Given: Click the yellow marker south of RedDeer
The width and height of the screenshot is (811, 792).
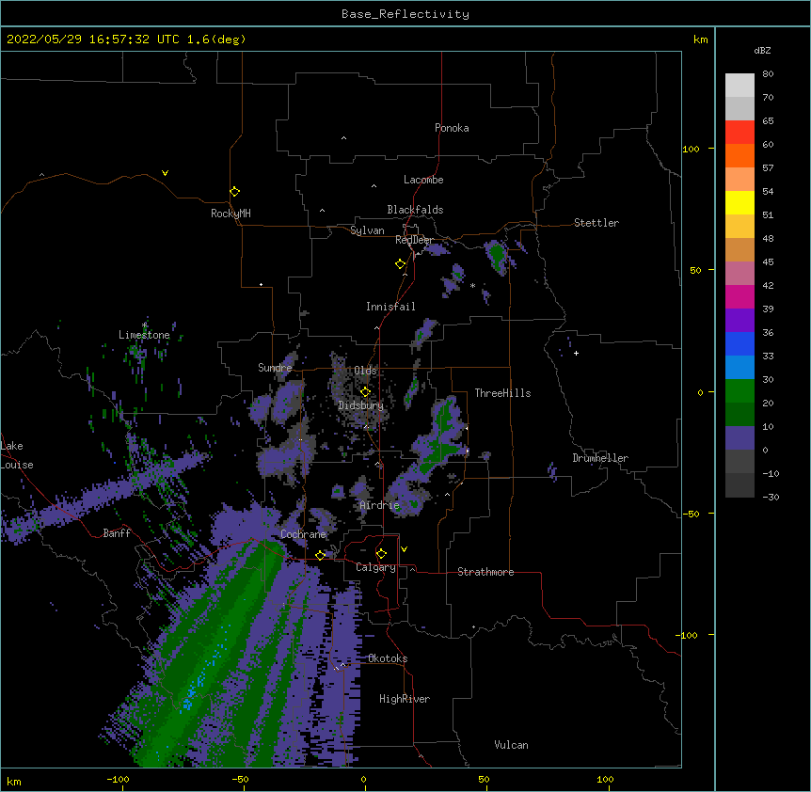Looking at the screenshot, I should (x=401, y=264).
